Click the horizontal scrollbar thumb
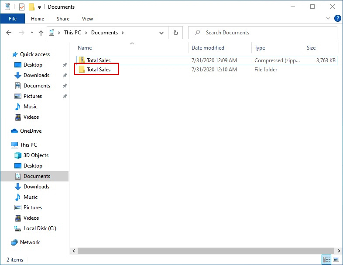Image resolution: width=343 pixels, height=265 pixels. click(206, 251)
